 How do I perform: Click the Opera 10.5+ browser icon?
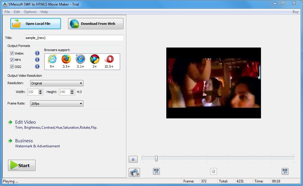[109, 60]
